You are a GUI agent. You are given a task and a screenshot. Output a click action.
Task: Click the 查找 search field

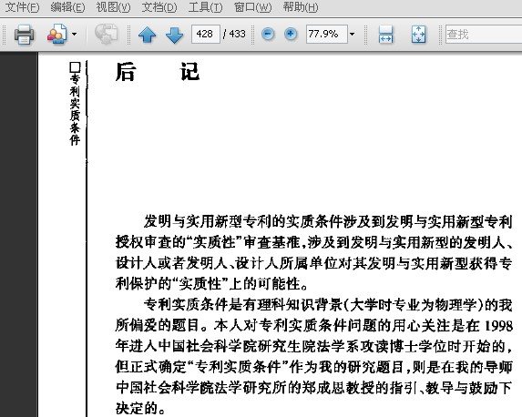[x=484, y=34]
